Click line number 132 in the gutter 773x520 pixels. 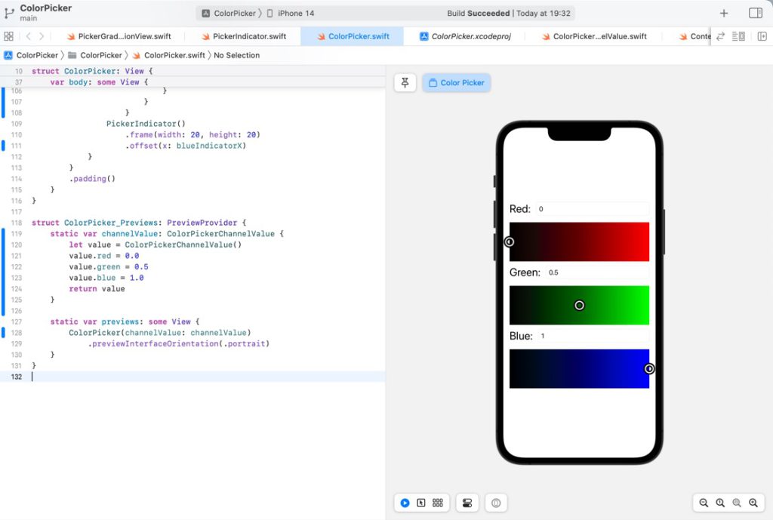click(17, 377)
